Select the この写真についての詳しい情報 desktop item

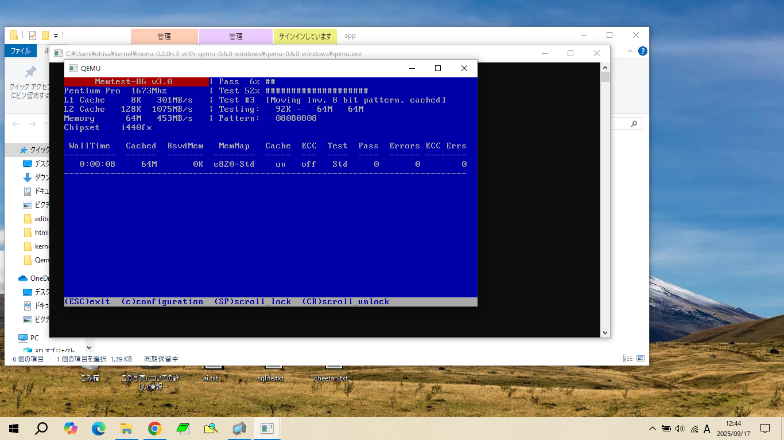150,382
